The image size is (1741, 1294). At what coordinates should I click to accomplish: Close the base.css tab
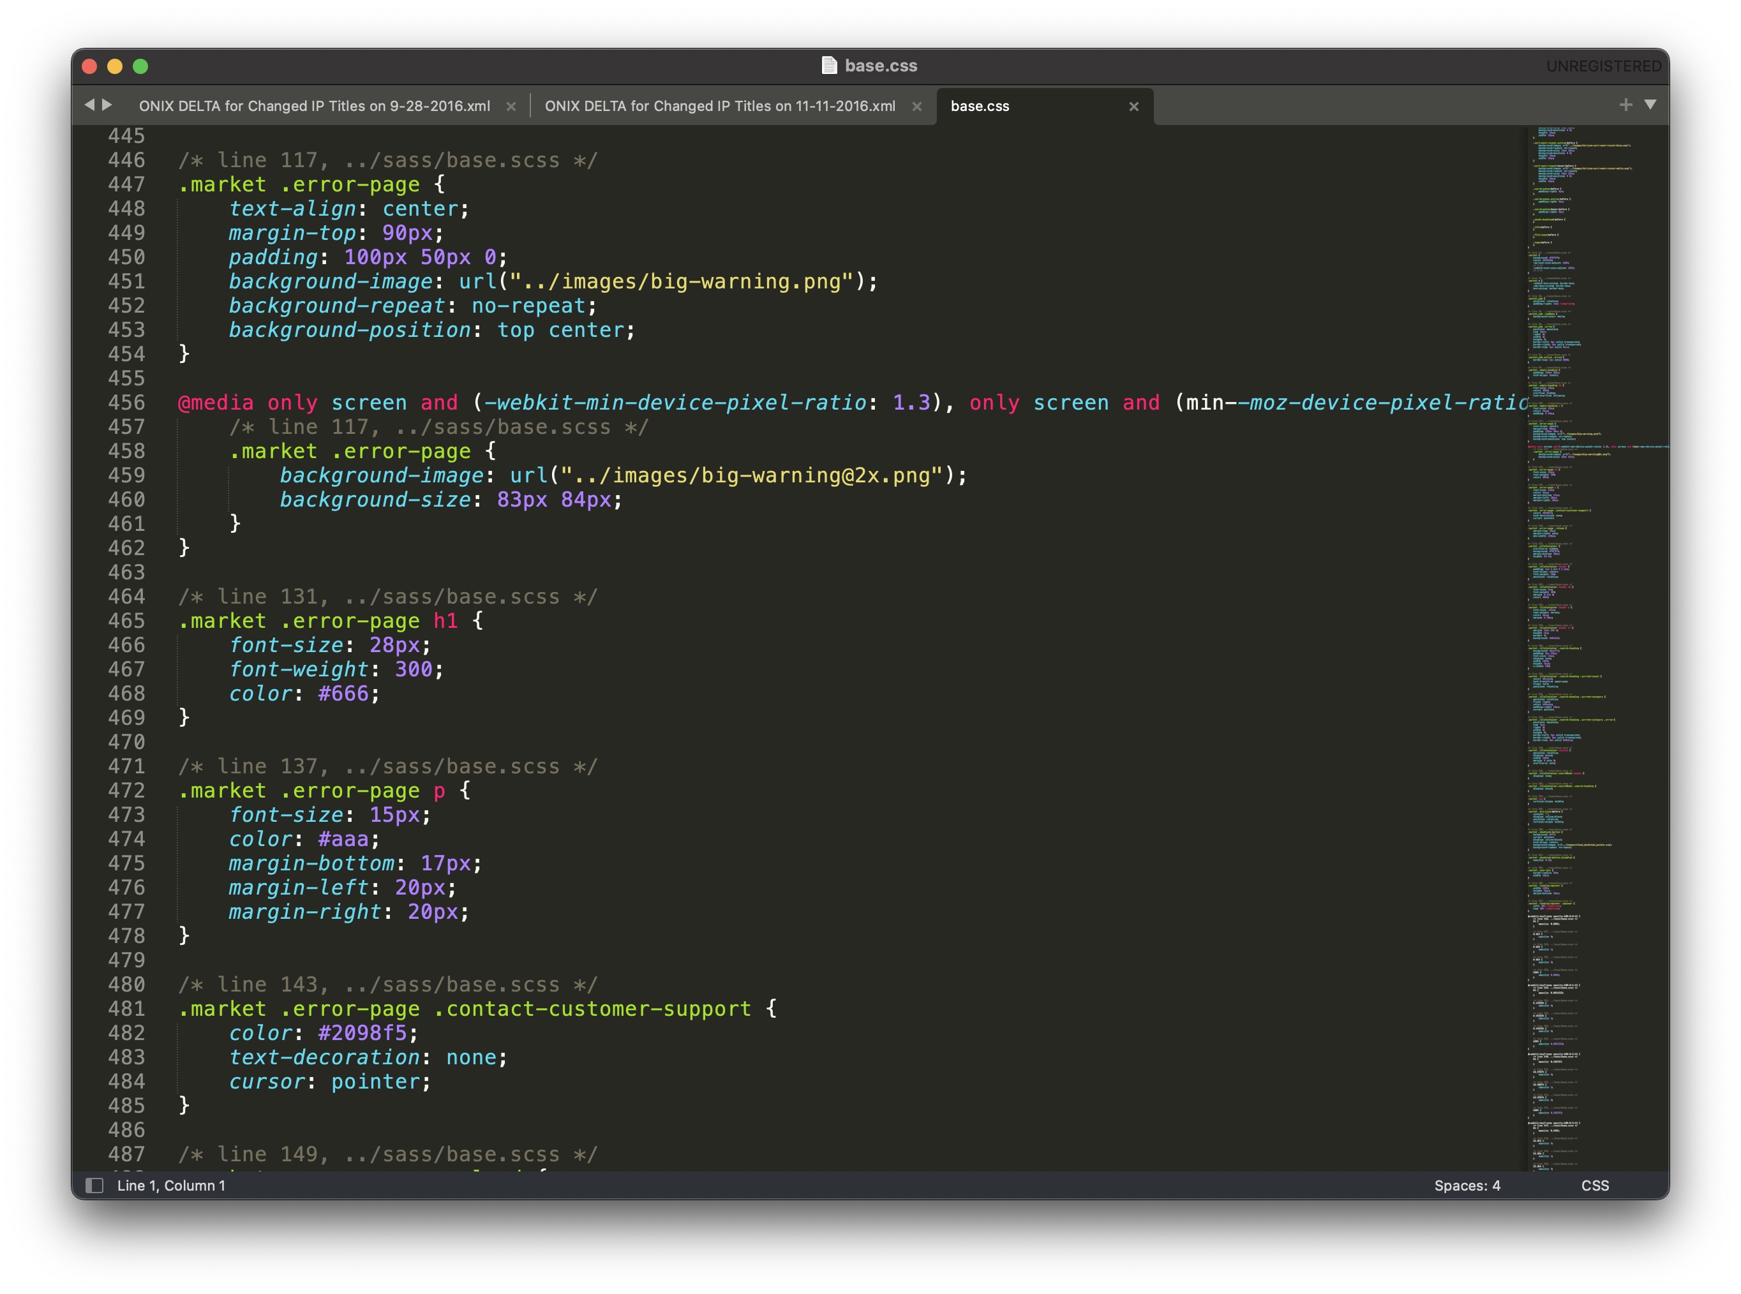[1133, 107]
